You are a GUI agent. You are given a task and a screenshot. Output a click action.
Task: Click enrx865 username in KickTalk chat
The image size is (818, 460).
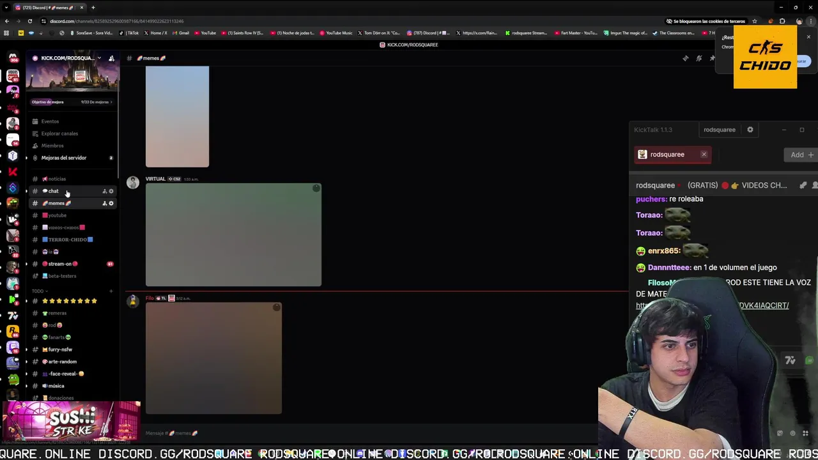click(664, 251)
